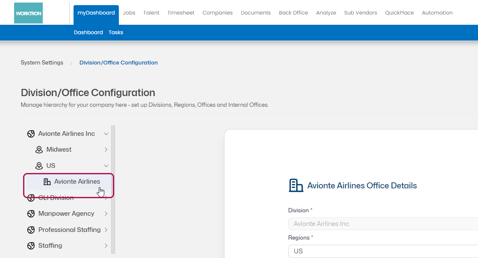The image size is (478, 258).
Task: Open the Regions dropdown showing US
Action: (383, 251)
